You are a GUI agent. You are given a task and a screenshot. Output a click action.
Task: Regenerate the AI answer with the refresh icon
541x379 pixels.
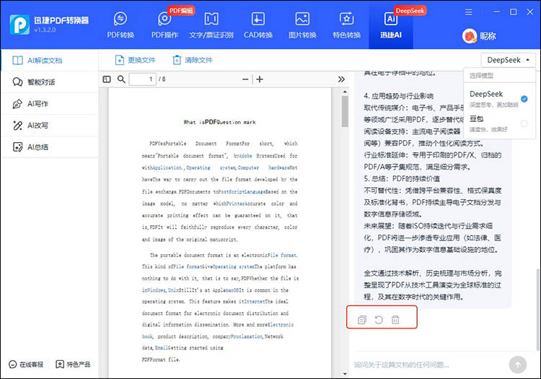click(379, 319)
